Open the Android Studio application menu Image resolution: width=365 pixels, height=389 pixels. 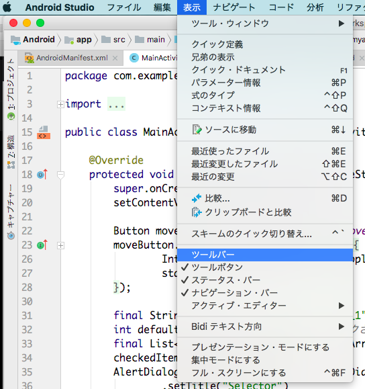click(60, 7)
